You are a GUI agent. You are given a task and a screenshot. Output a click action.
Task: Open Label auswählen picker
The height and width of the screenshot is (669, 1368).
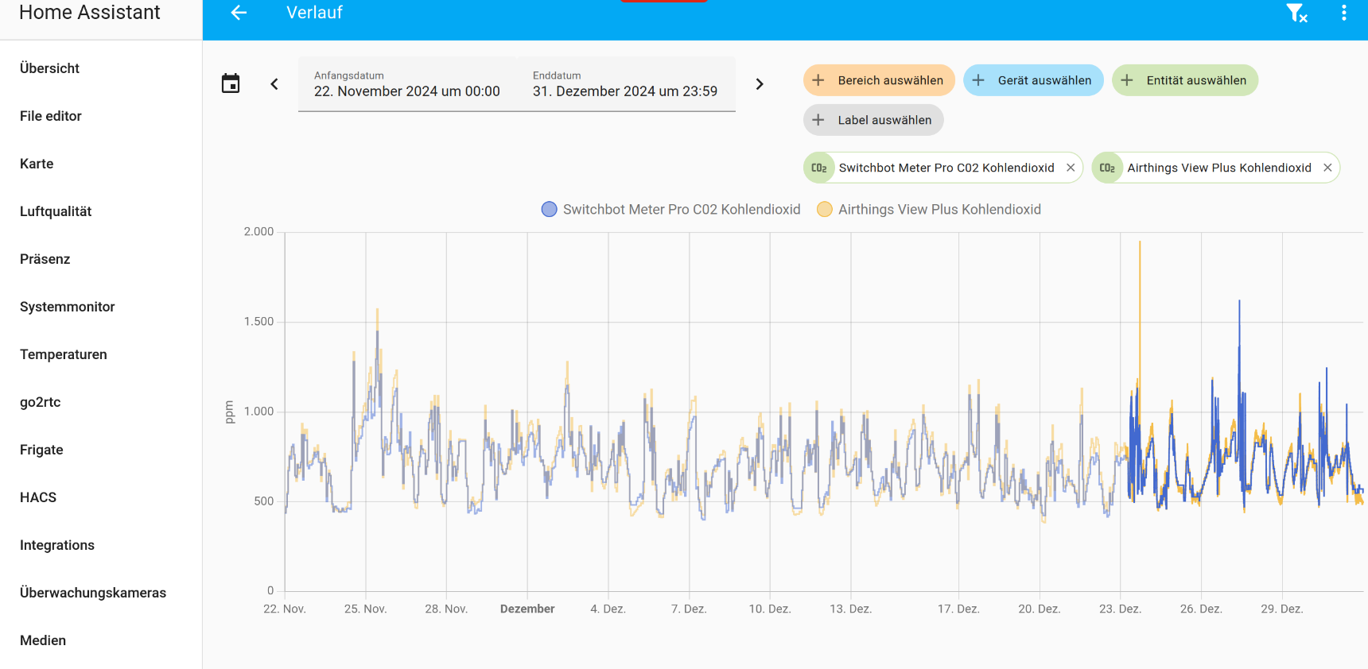tap(873, 120)
